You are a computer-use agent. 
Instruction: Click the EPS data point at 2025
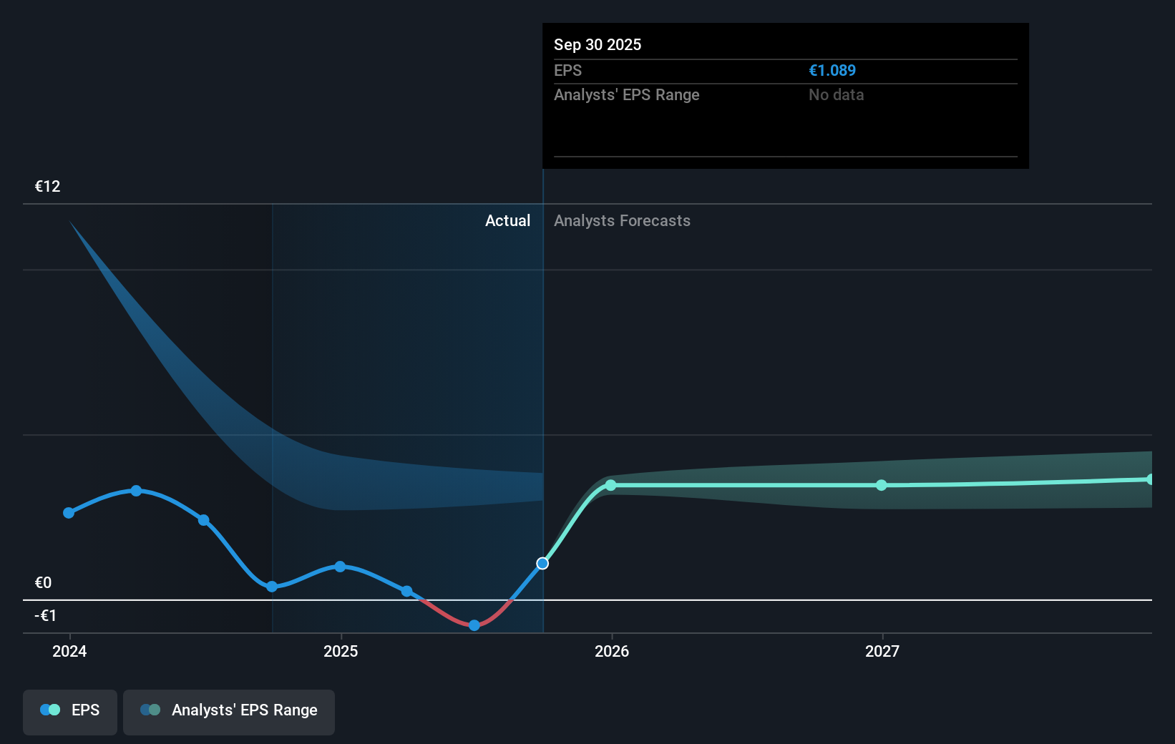(x=340, y=567)
